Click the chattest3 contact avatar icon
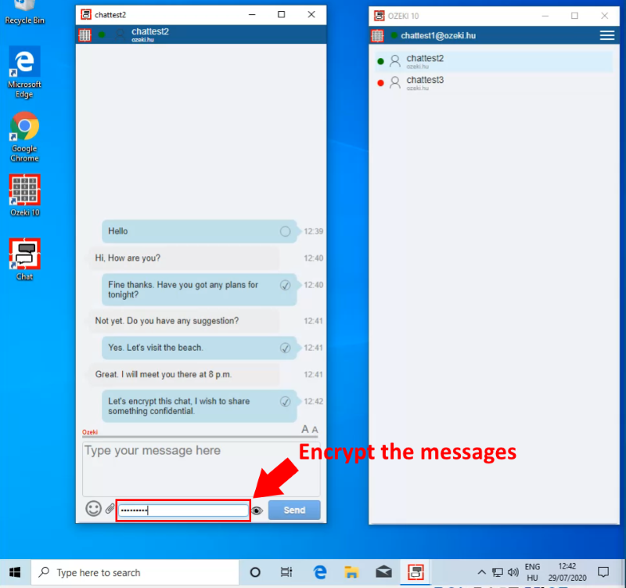The height and width of the screenshot is (588, 626). (x=395, y=83)
